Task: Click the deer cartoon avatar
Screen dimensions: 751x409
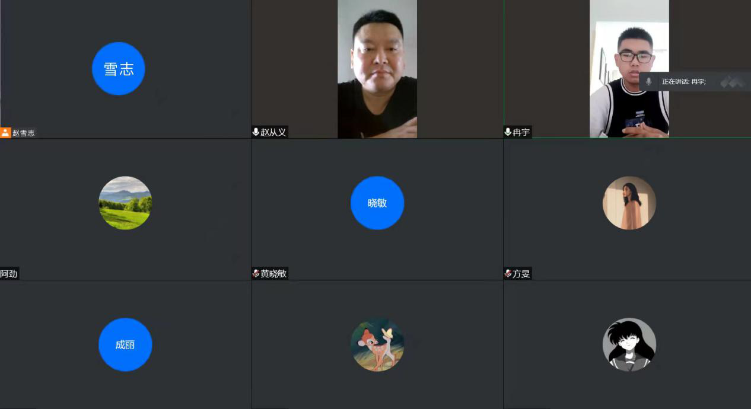Action: [x=377, y=344]
